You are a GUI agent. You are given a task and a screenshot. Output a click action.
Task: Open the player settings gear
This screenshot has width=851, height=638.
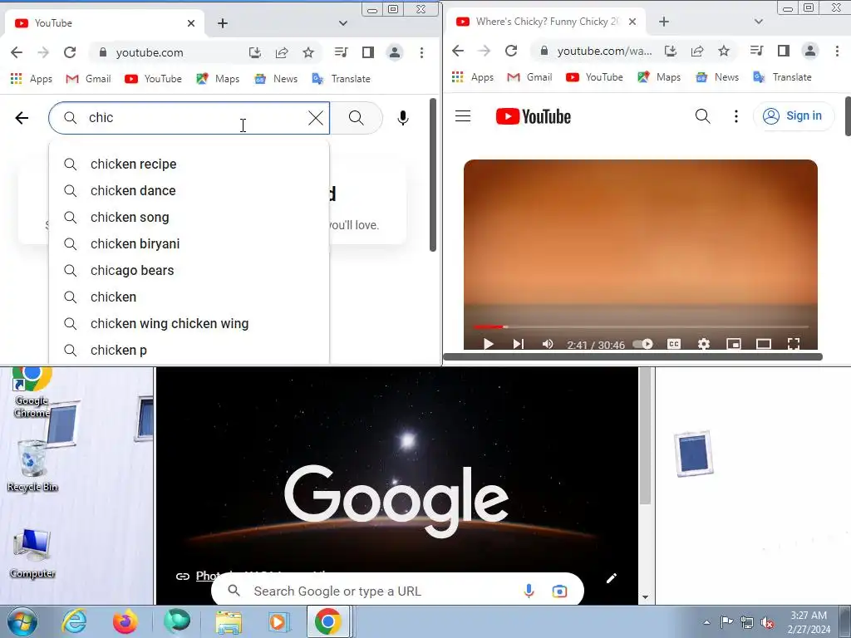(x=703, y=344)
